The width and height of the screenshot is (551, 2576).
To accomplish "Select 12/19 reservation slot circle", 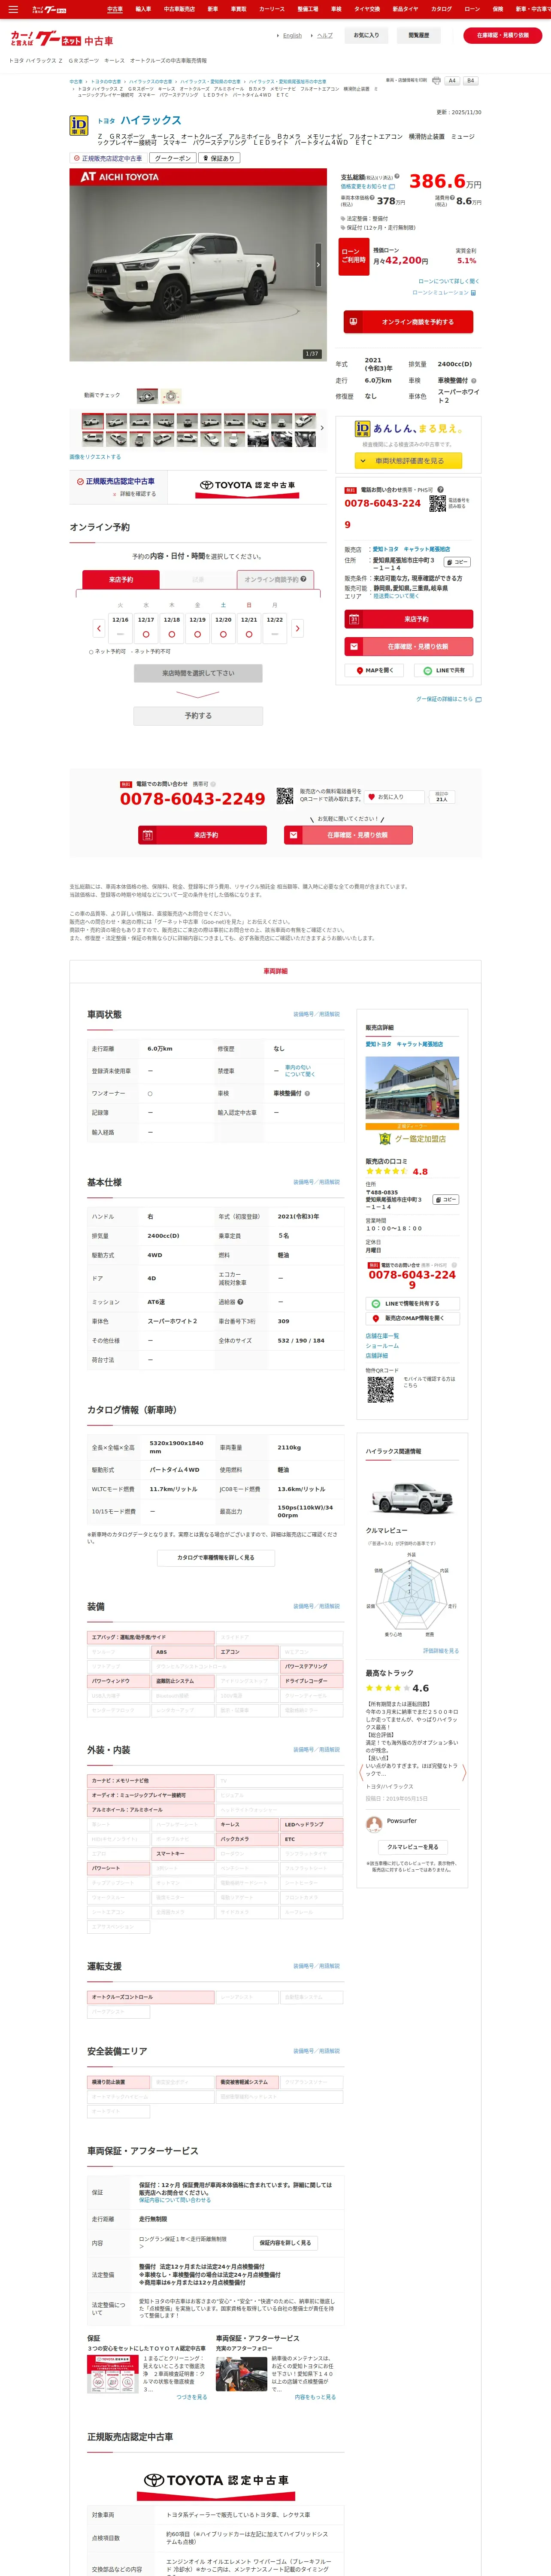I will point(198,634).
